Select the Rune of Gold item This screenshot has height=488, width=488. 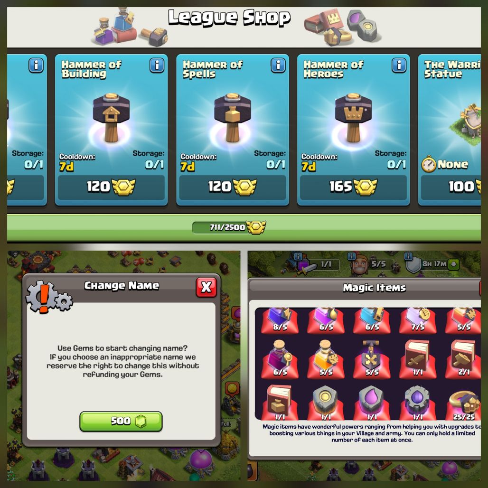click(x=326, y=402)
